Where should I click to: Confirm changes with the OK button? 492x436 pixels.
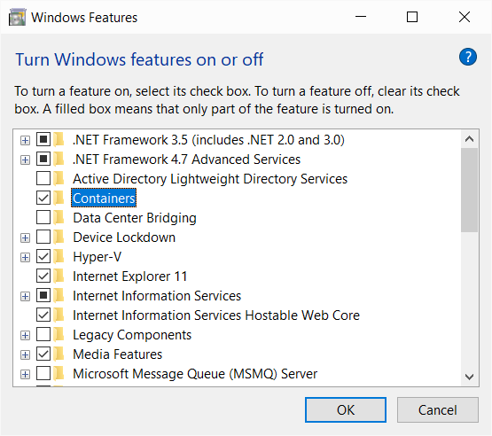tap(346, 409)
